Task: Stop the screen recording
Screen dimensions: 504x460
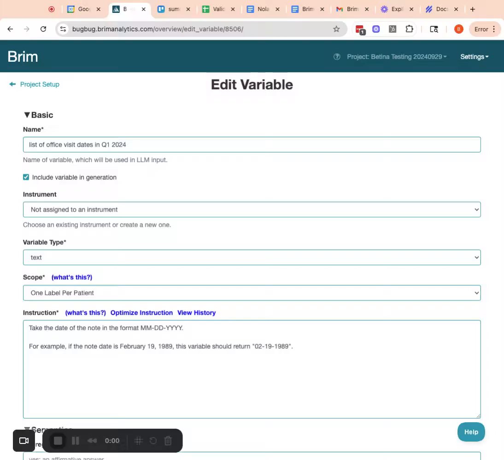Action: point(58,440)
